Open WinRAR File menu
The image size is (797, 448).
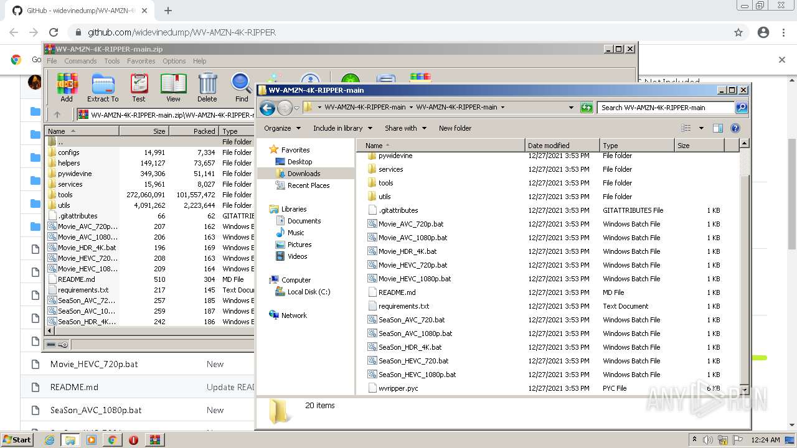52,61
